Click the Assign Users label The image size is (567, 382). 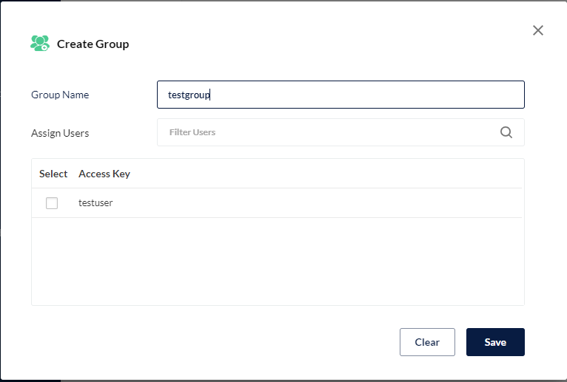click(60, 133)
